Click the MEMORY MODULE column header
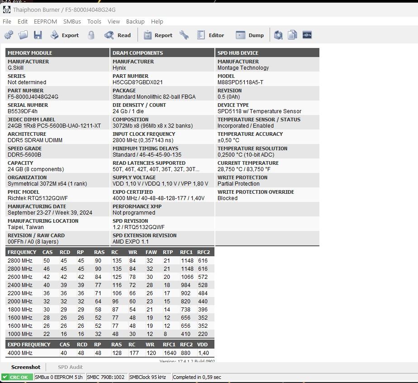Viewport: 418px width, 383px height. (x=57, y=53)
